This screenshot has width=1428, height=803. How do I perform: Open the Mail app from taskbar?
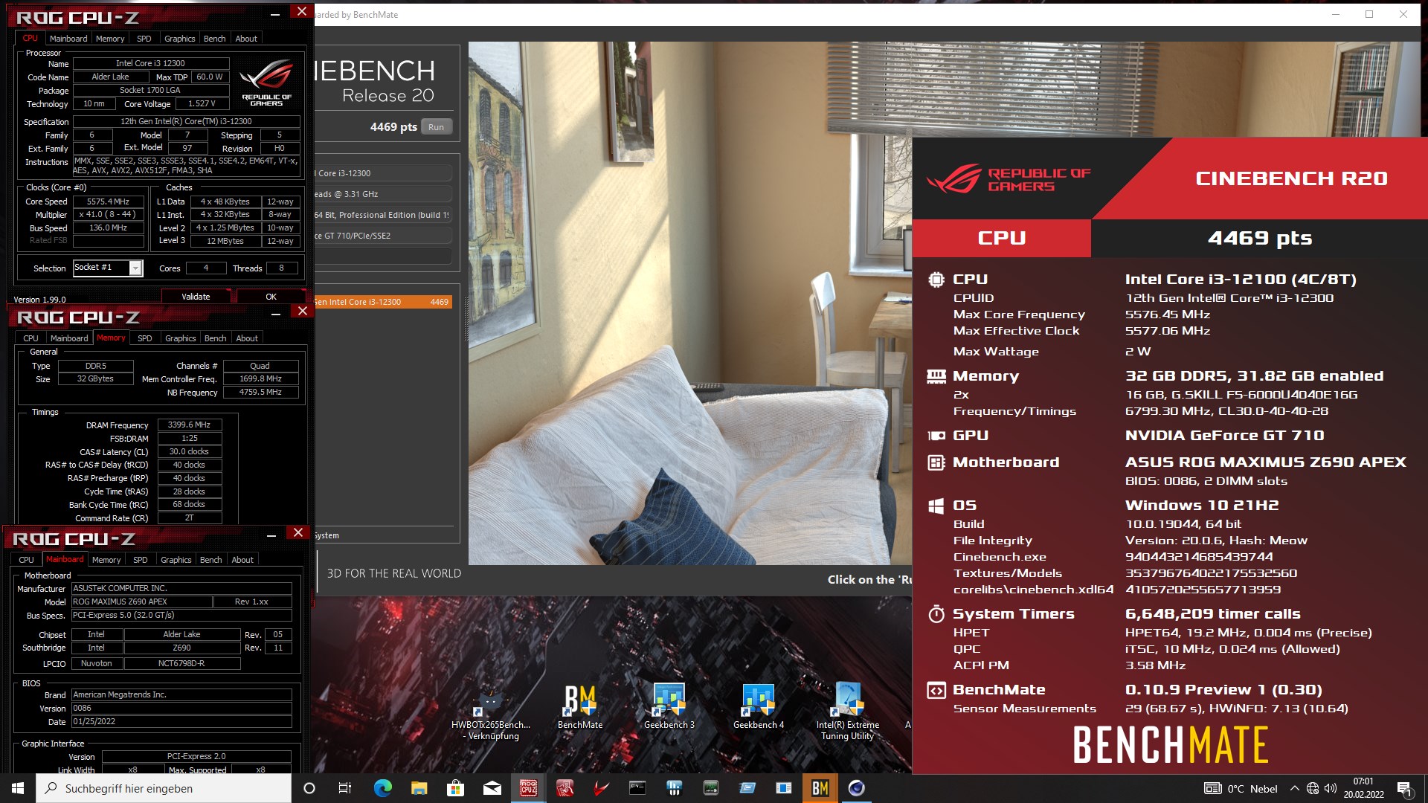tap(492, 788)
